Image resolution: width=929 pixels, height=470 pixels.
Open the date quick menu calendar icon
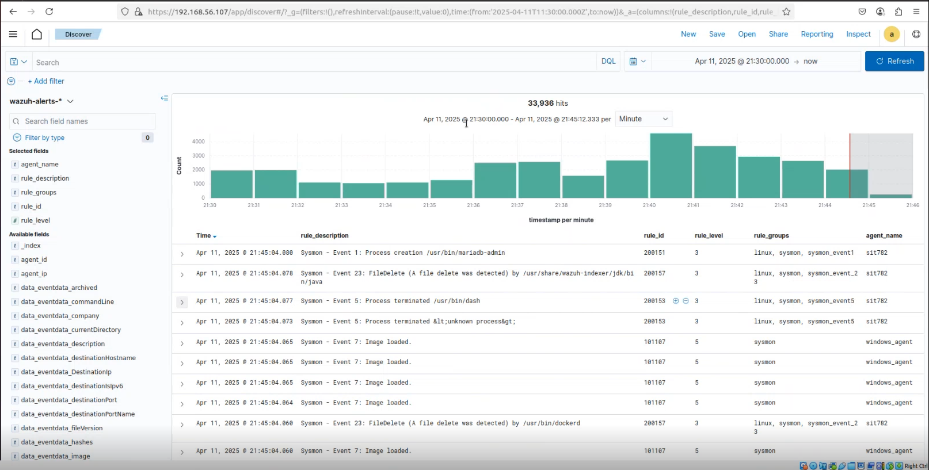pyautogui.click(x=637, y=61)
